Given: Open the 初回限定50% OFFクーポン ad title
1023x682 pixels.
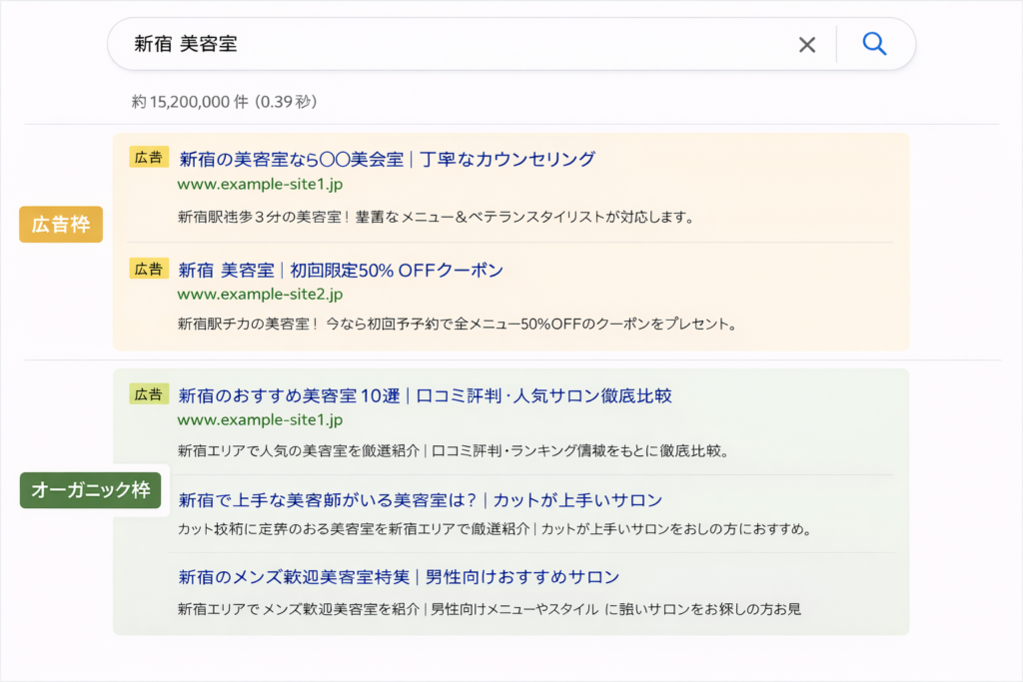Looking at the screenshot, I should click(x=341, y=271).
